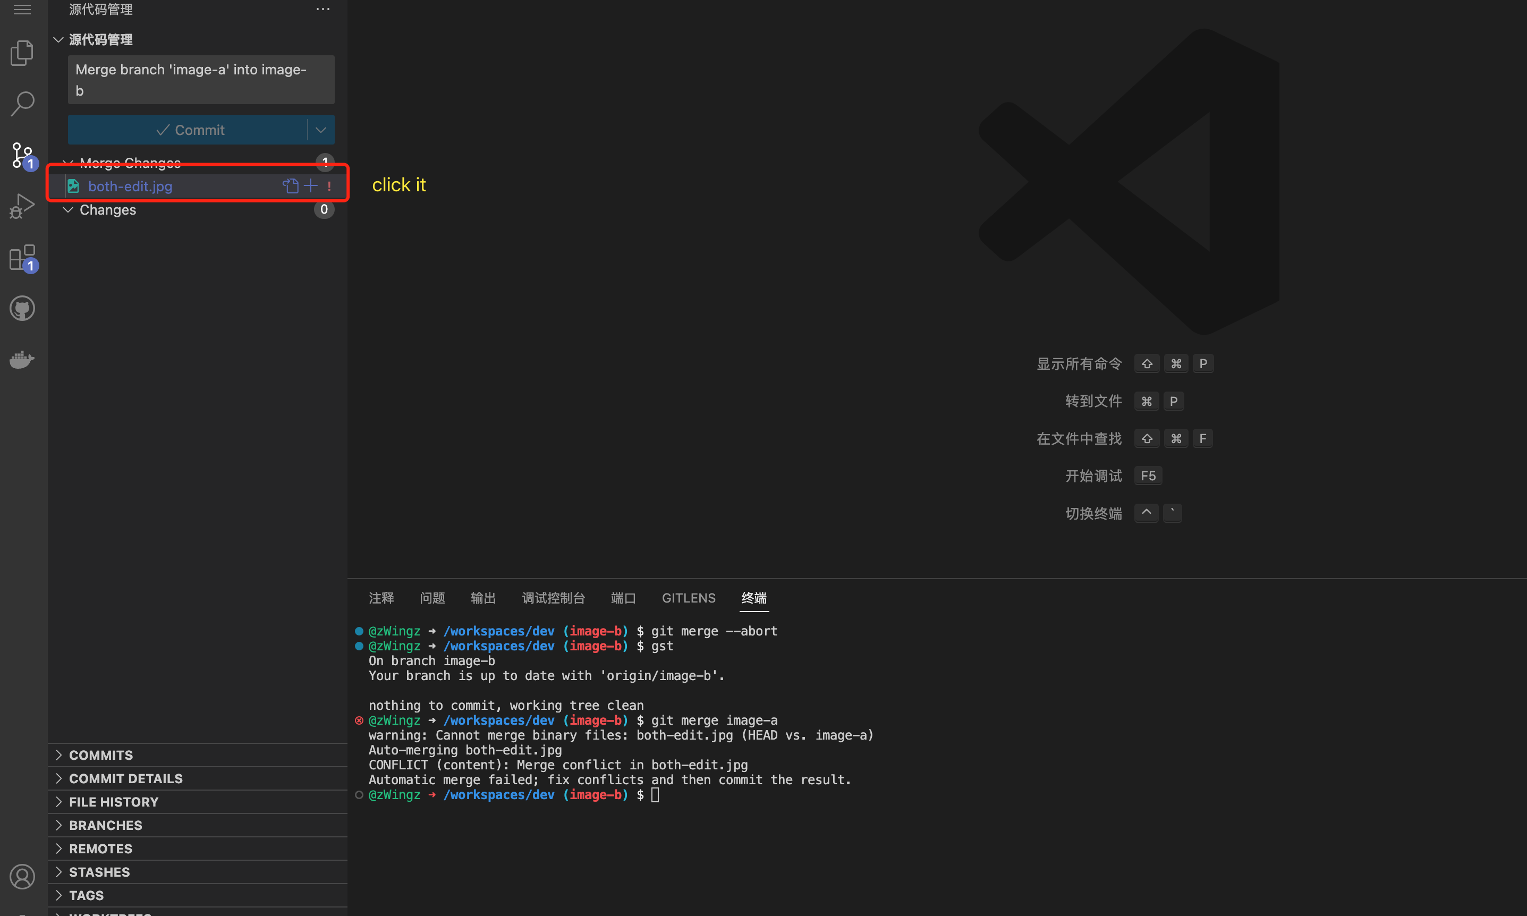
Task: Open the Docker whale icon
Action: click(22, 359)
